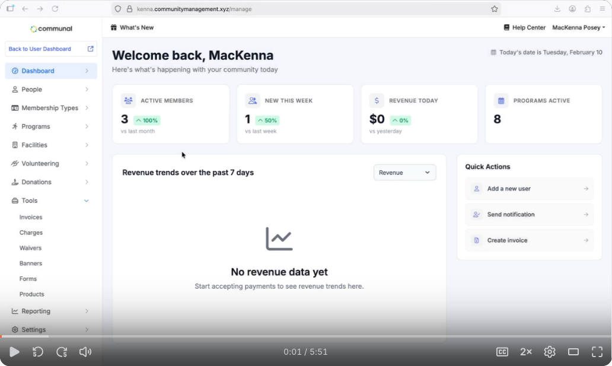Open the Revenue dropdown
Image resolution: width=612 pixels, height=366 pixels.
tap(404, 173)
